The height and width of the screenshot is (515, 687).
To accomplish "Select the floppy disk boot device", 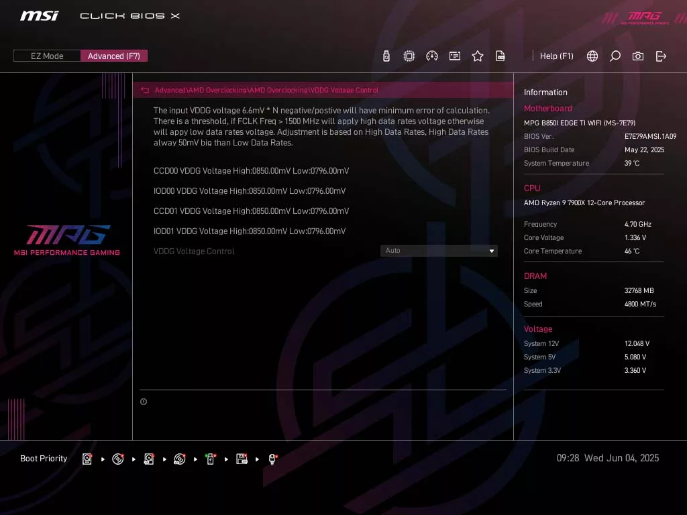I will (242, 459).
